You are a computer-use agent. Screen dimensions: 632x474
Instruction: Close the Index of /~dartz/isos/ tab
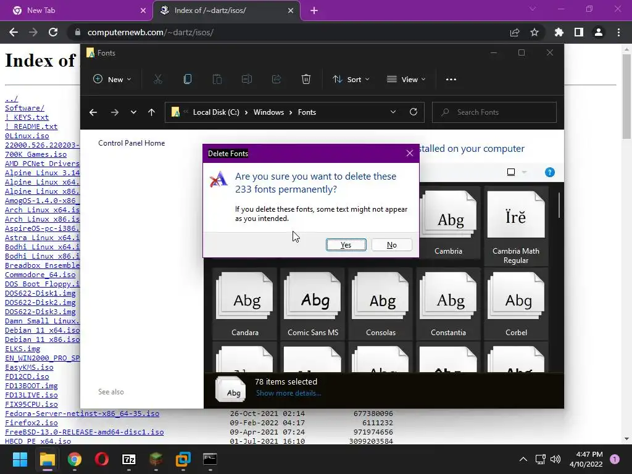coord(291,10)
